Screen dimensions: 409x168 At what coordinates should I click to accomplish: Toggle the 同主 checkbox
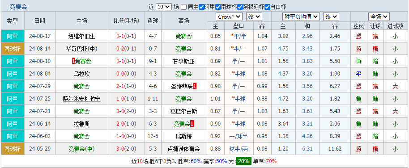click(183, 7)
